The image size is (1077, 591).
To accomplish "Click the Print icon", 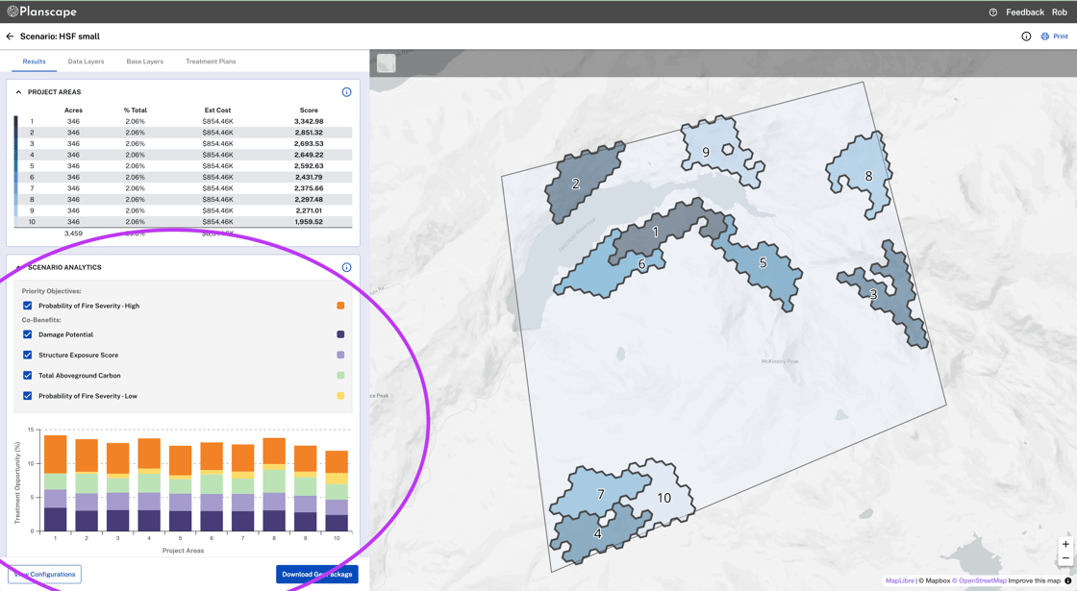I will coord(1044,36).
